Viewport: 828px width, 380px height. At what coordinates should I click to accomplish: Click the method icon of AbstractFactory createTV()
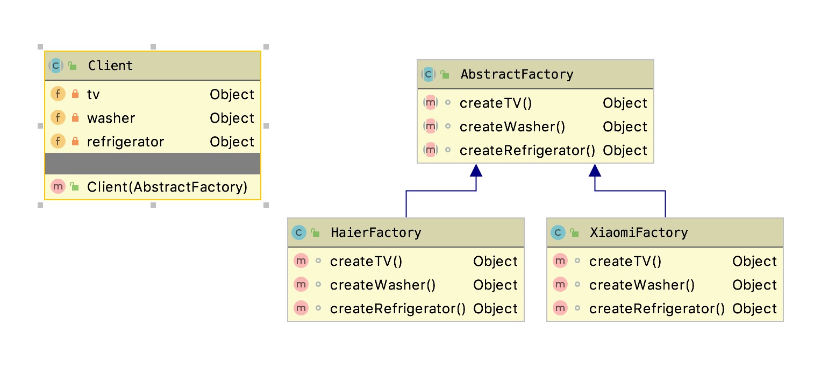431,103
